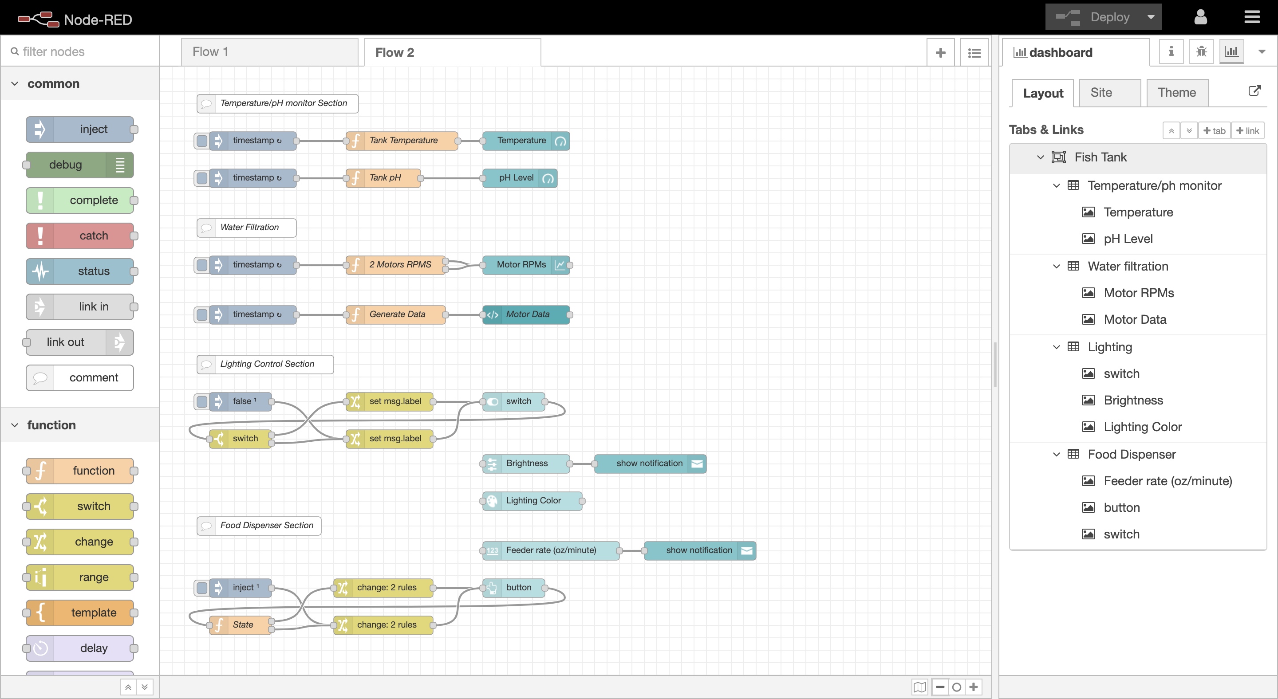Open the Deploy dropdown arrow

1151,17
